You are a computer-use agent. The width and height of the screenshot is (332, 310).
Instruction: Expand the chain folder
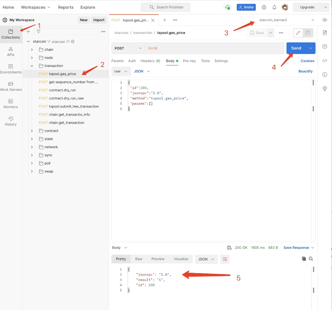(x=32, y=50)
